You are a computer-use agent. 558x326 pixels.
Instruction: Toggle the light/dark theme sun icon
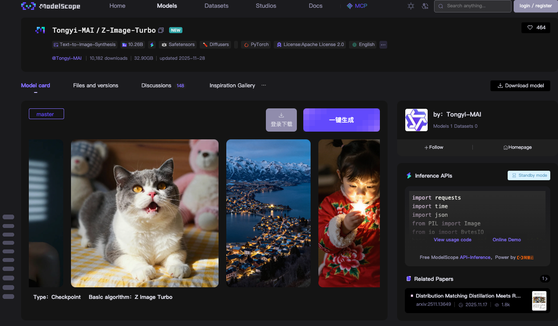pos(411,6)
